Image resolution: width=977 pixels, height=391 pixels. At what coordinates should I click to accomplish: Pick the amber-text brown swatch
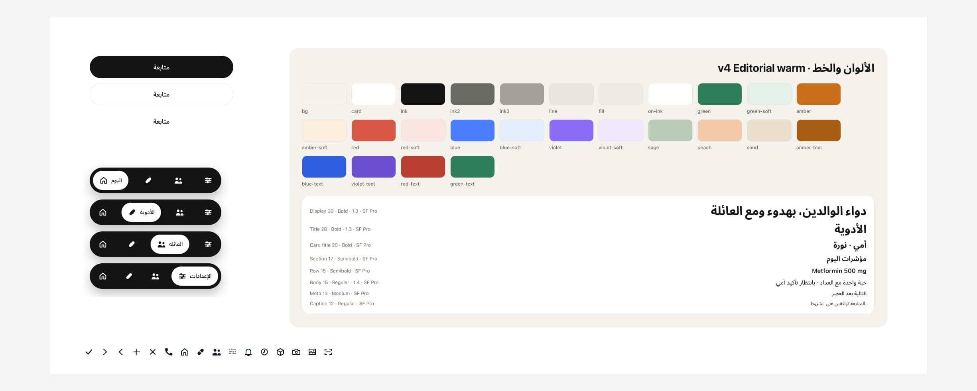pos(819,130)
